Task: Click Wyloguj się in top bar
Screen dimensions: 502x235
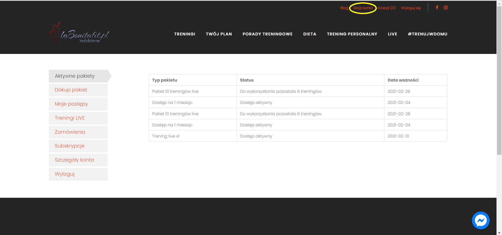Action: (x=411, y=8)
